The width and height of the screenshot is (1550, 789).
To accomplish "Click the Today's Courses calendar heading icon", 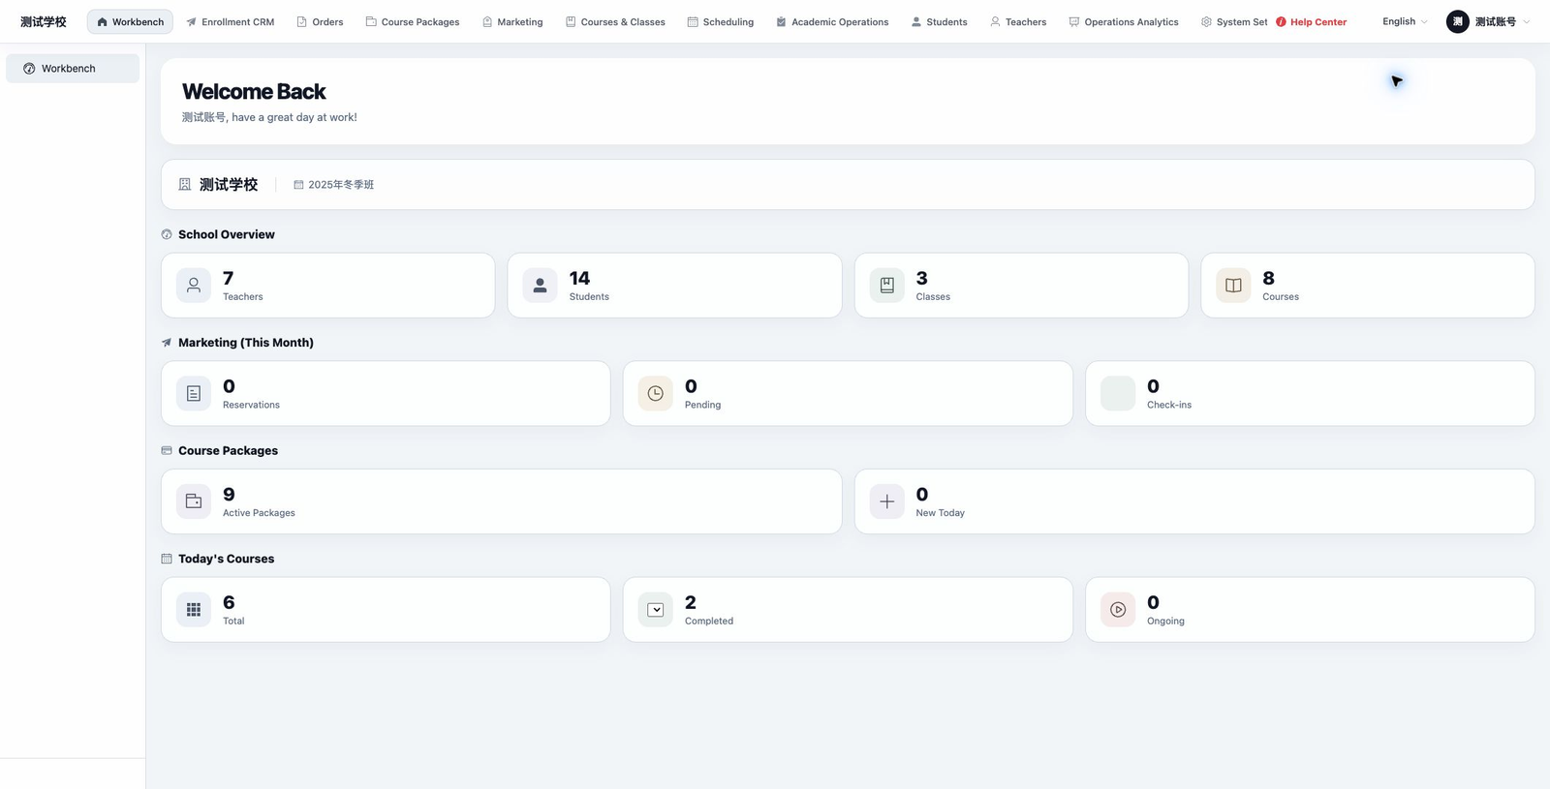I will (167, 559).
